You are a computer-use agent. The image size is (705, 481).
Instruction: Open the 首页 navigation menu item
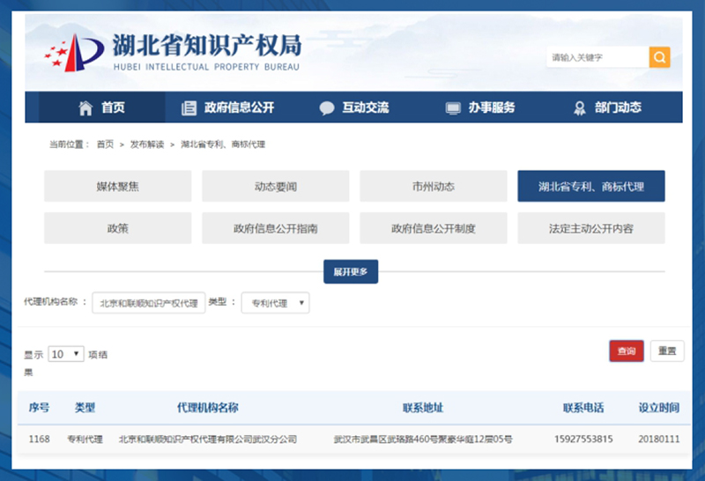tap(101, 107)
